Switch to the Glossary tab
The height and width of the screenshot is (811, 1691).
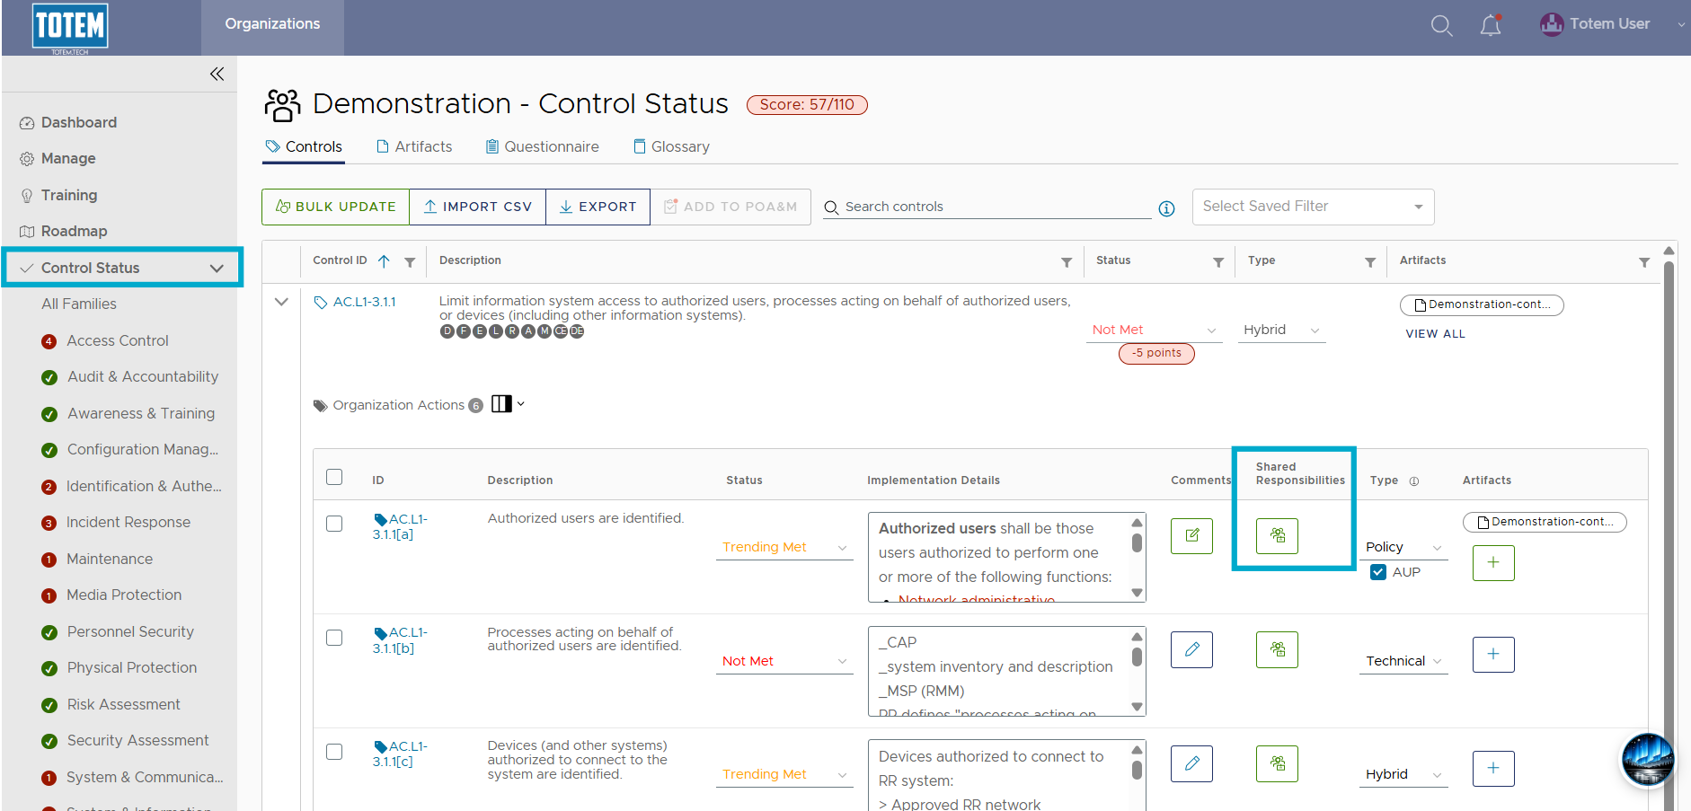point(671,147)
